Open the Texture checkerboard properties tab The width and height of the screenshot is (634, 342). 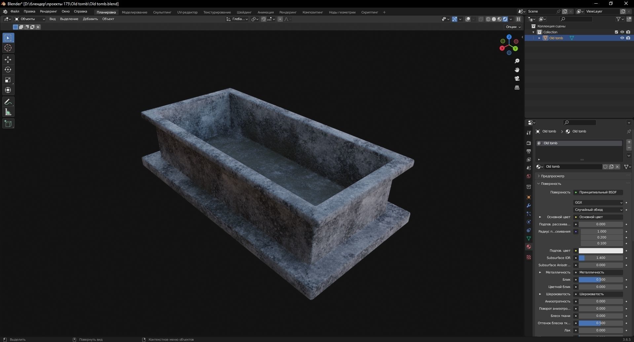click(529, 257)
